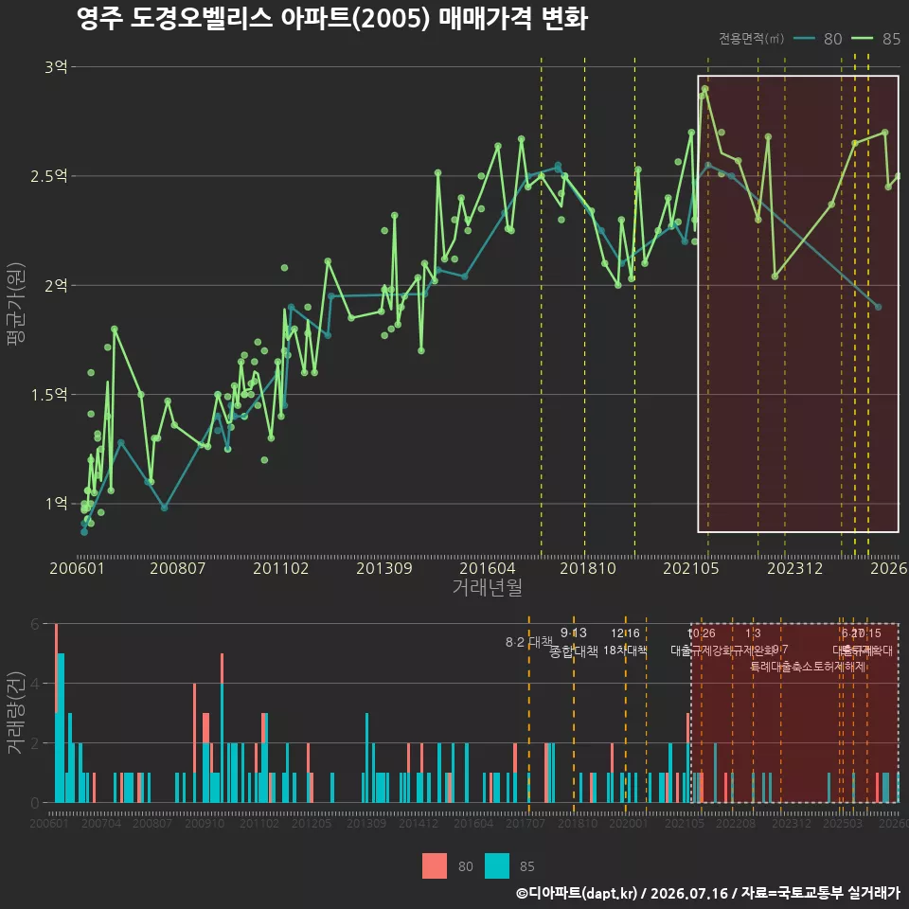
Task: Click '201205' on the volume chart x-axis
Action: pos(312,823)
